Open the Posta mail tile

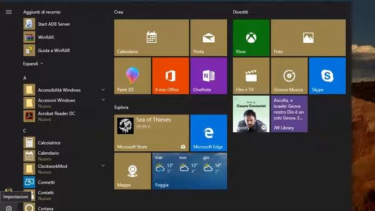pos(209,38)
